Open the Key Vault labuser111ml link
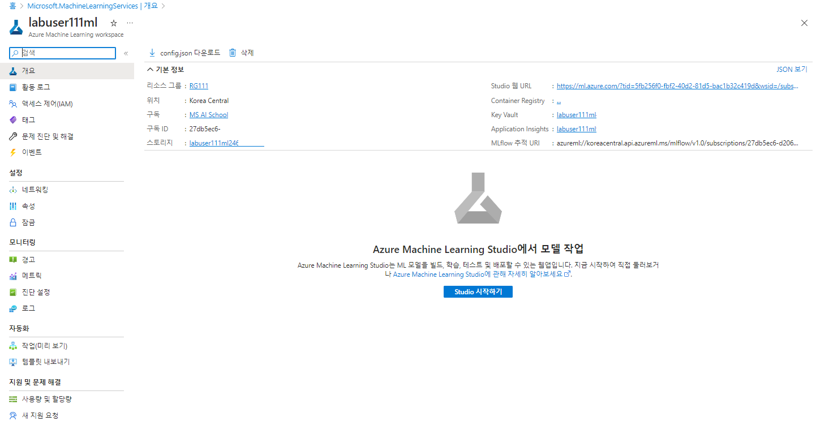 coord(577,115)
